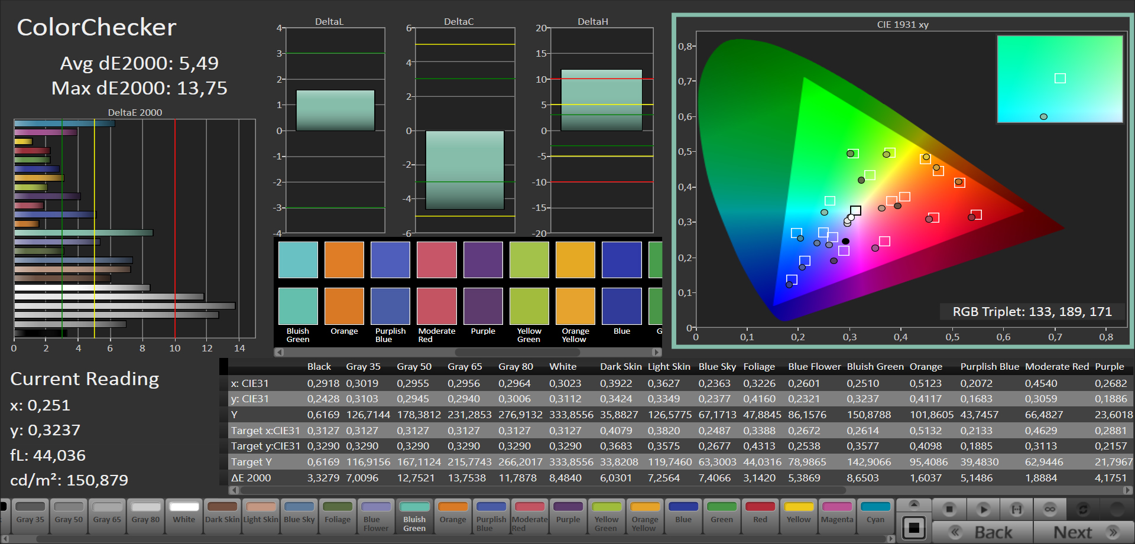This screenshot has height=544, width=1135.
Task: Click the RGB Triplet: 133, 189, 171 label
Action: click(1032, 312)
